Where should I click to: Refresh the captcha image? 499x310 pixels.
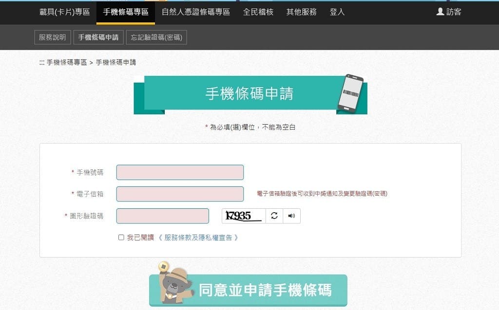(x=274, y=216)
